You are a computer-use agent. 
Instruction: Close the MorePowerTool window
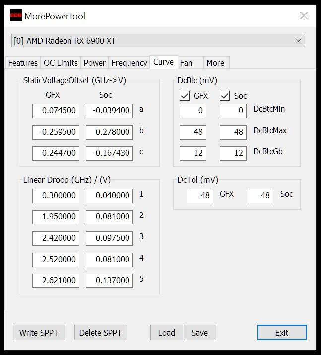(x=304, y=15)
